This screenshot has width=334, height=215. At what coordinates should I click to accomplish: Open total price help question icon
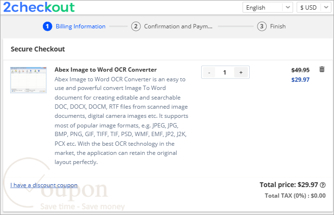(323, 185)
